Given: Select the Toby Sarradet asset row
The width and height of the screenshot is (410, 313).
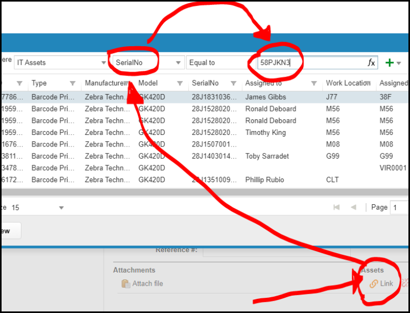Looking at the screenshot, I should coord(267,156).
